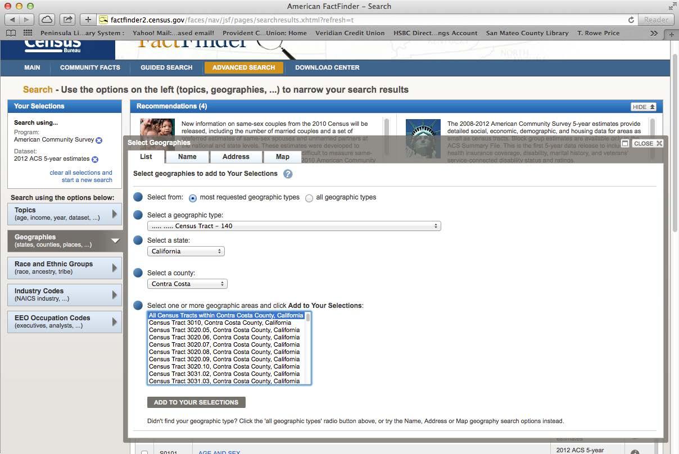Viewport: 679px width, 454px height.
Task: Select all geographic types radio button
Action: 309,198
